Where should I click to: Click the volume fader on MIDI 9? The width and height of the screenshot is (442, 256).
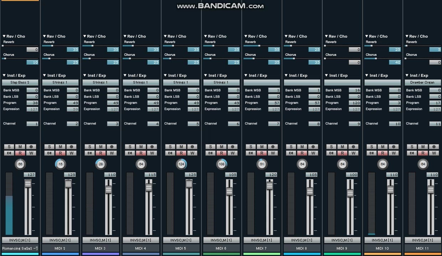350,193
